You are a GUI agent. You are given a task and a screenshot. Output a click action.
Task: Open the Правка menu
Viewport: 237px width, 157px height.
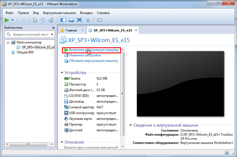point(23,13)
